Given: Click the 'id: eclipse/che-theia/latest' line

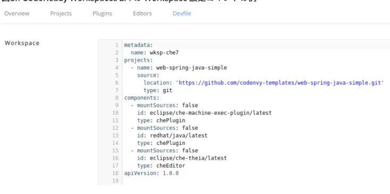Looking at the screenshot, I should (182, 158).
